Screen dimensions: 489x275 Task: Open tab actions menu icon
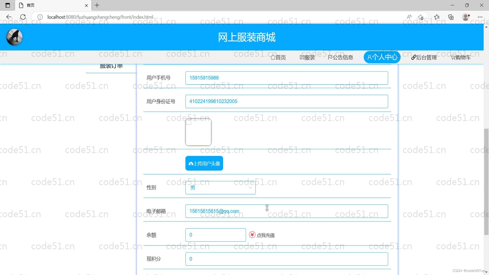click(8, 5)
